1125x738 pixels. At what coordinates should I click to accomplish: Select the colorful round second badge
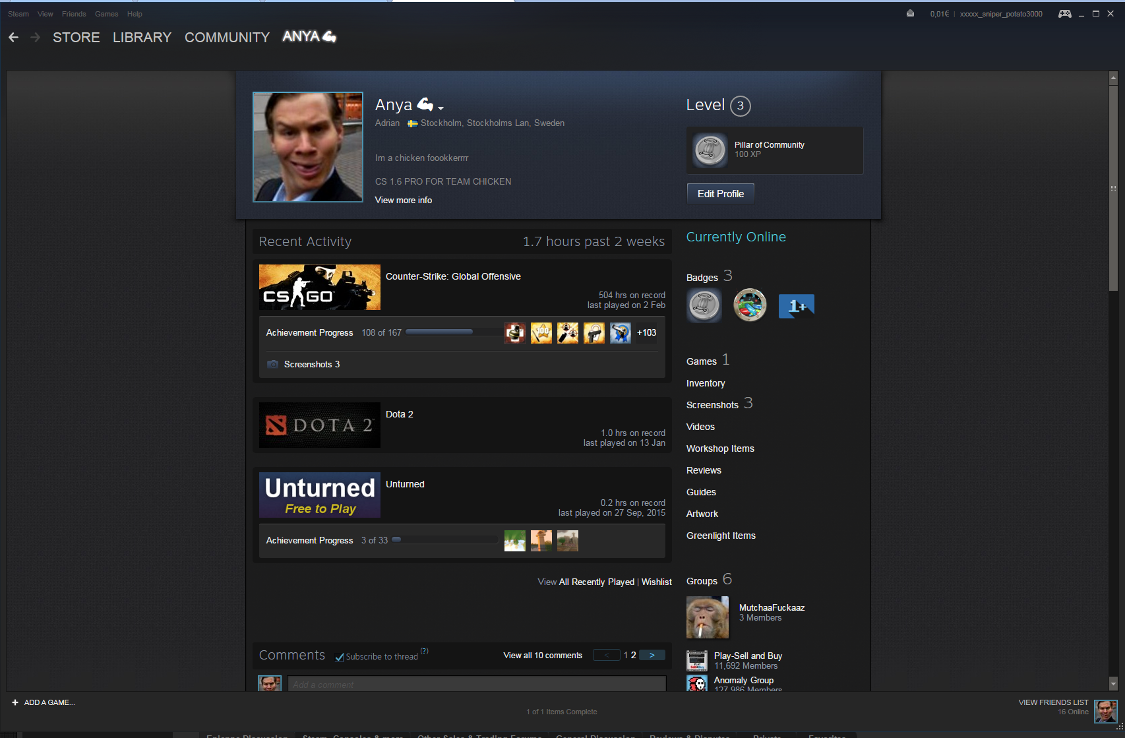point(750,305)
